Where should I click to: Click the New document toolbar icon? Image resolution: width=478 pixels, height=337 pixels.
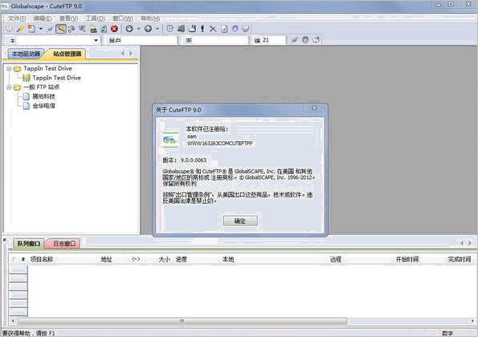31,29
